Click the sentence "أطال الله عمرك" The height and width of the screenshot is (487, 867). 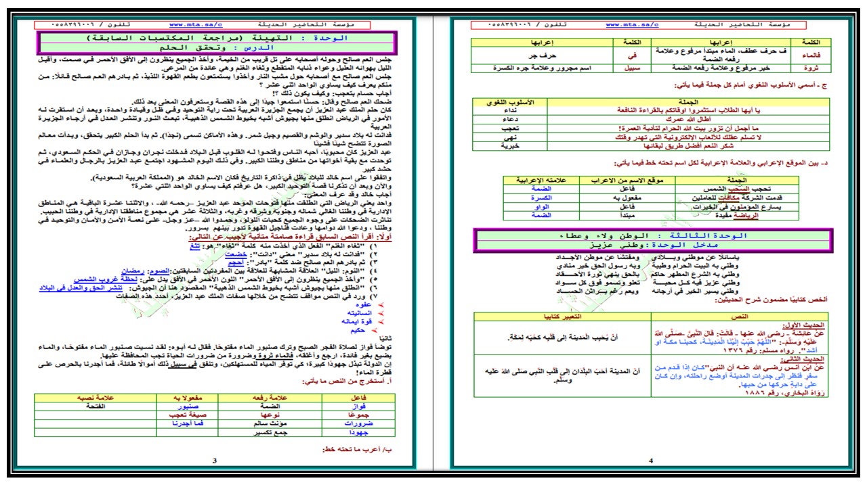point(690,119)
